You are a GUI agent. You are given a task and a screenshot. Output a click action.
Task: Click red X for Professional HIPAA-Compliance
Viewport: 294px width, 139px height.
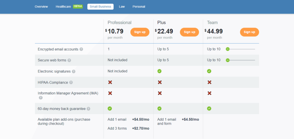pos(110,82)
